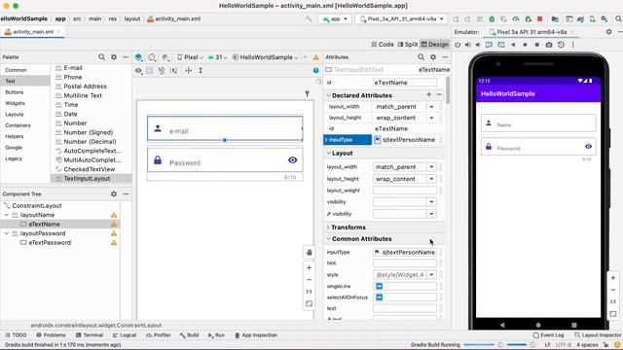Take emulator screenshot with camera icon
This screenshot has height=350, width=623.
[549, 45]
